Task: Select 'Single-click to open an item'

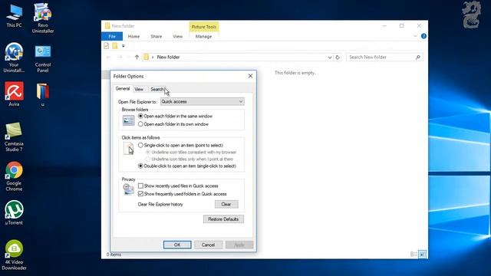Action: click(x=180, y=145)
